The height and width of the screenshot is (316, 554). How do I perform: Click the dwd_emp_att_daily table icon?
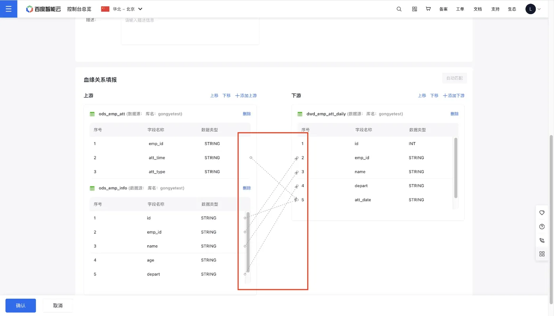pos(300,114)
